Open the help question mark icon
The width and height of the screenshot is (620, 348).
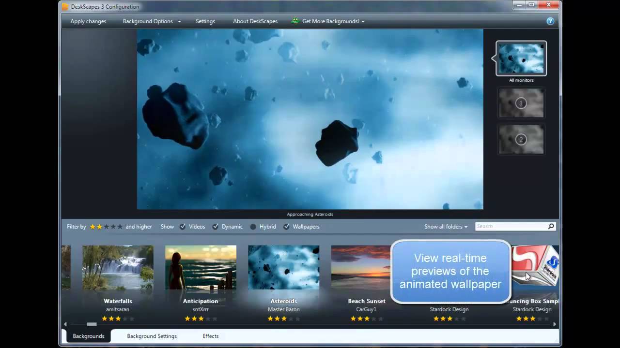click(x=550, y=21)
